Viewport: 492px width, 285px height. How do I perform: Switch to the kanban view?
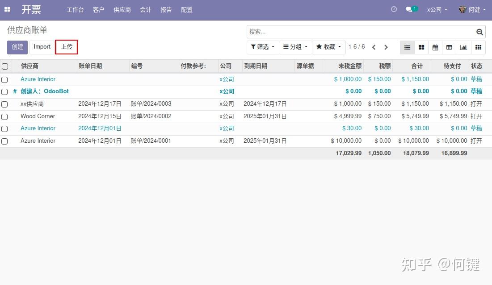pos(421,47)
